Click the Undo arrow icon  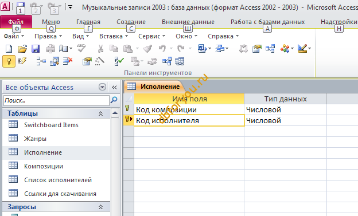coord(162,49)
